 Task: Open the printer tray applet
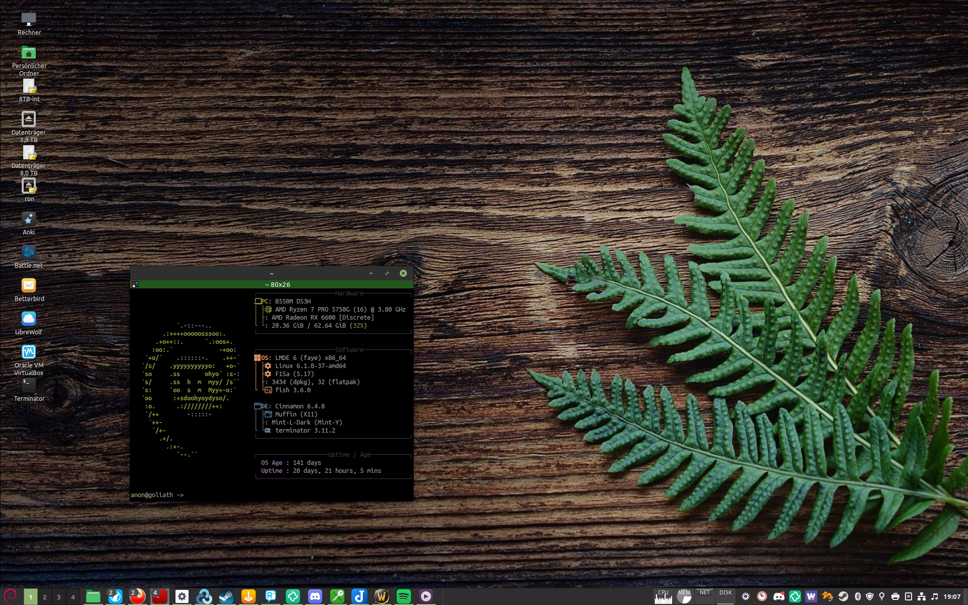(895, 597)
